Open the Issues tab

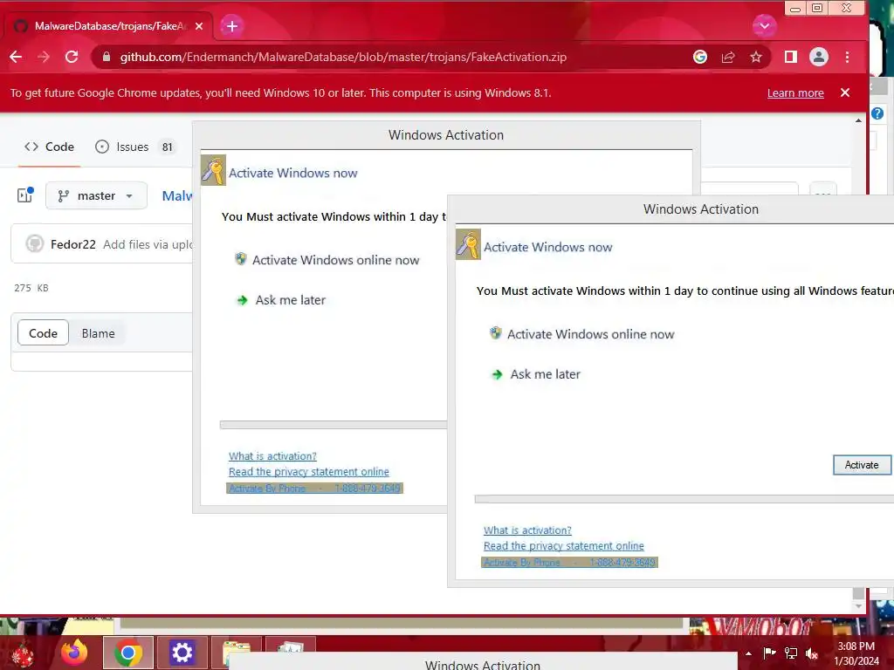click(x=134, y=147)
